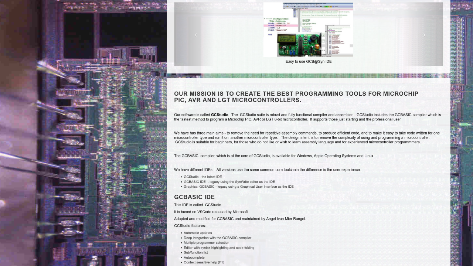The image size is (473, 266).
Task: Select the third carousel indicator dot
Action: [310, 56]
